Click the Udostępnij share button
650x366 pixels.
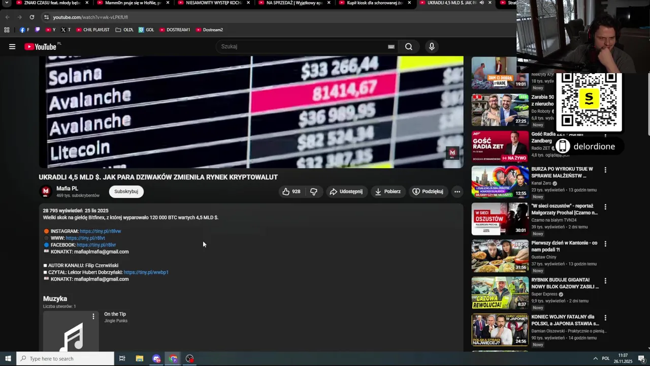click(346, 192)
